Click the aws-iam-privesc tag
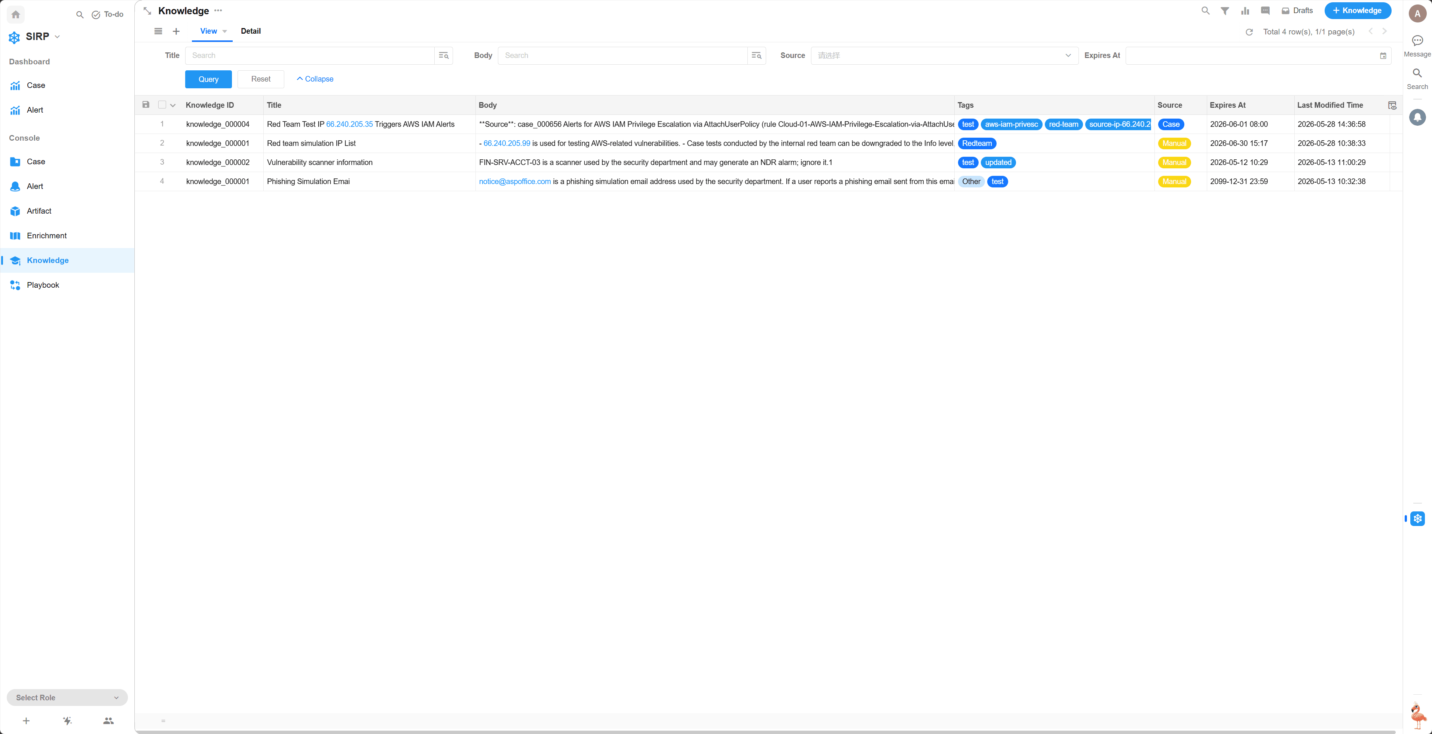The width and height of the screenshot is (1432, 734). pos(1011,125)
